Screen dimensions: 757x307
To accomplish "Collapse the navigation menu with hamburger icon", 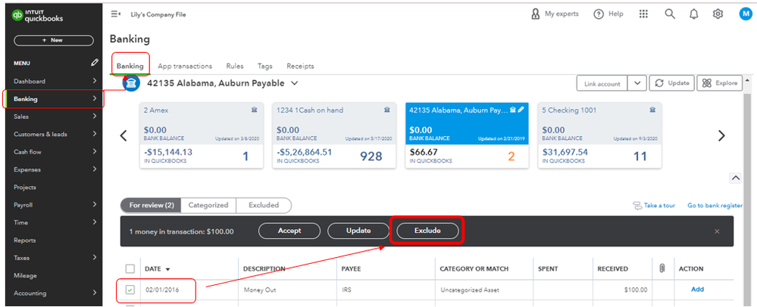I will click(115, 14).
